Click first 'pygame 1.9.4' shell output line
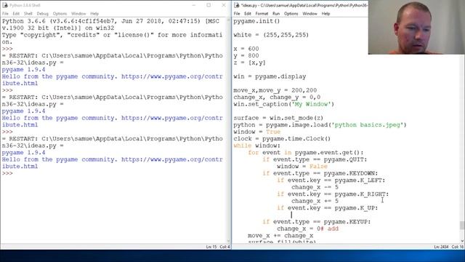This screenshot has height=262, width=465. [24, 70]
